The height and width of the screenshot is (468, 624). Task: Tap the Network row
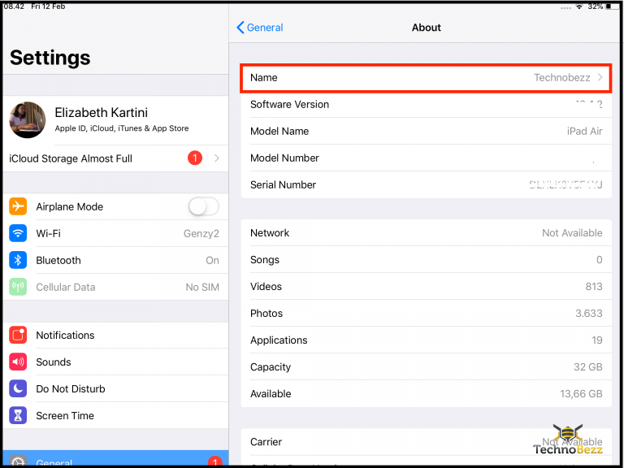(427, 233)
